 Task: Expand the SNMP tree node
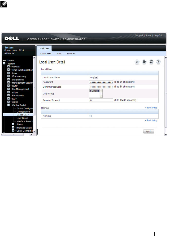click(x=8, y=86)
